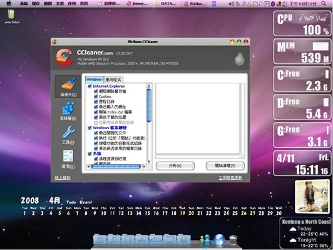Click the scroll down arrow of the cleaner list

click(x=149, y=162)
